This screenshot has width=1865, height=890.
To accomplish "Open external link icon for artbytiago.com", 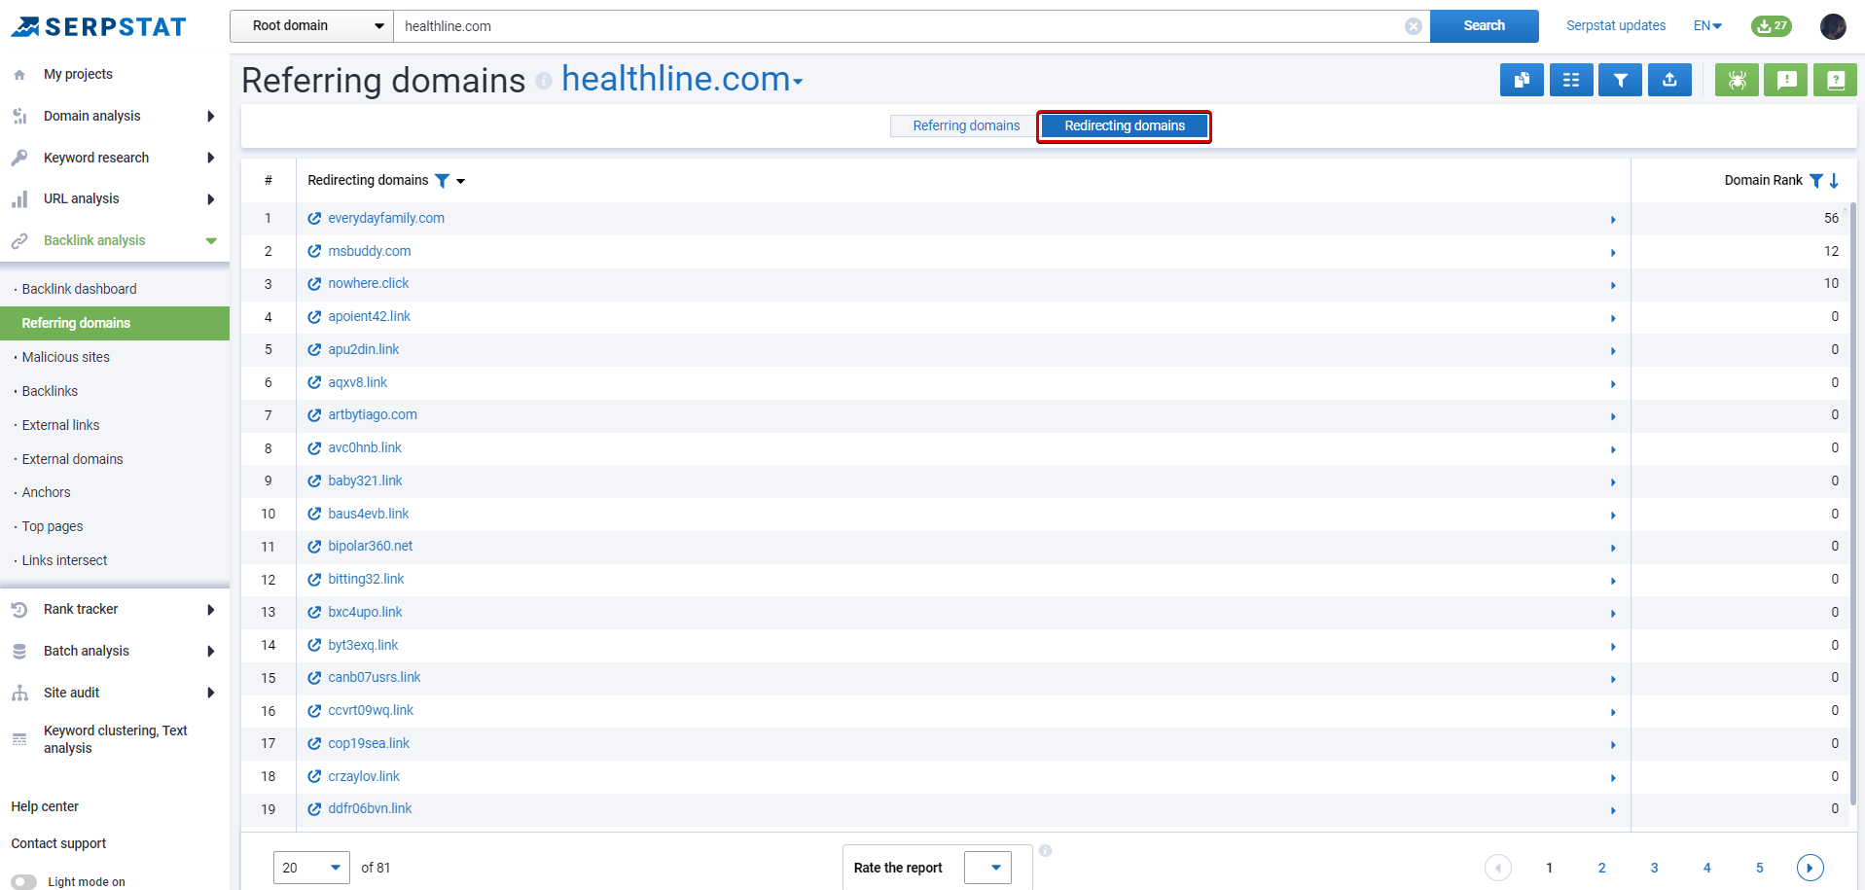I will (314, 415).
